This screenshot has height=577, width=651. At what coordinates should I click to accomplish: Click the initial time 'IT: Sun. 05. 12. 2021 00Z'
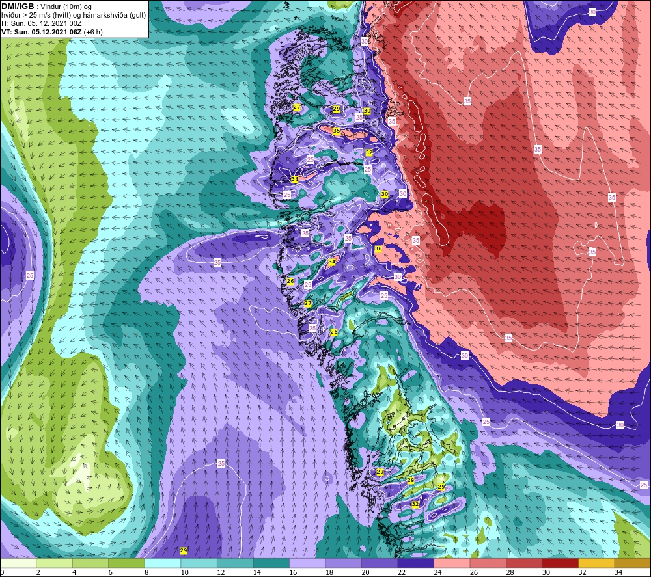[42, 23]
